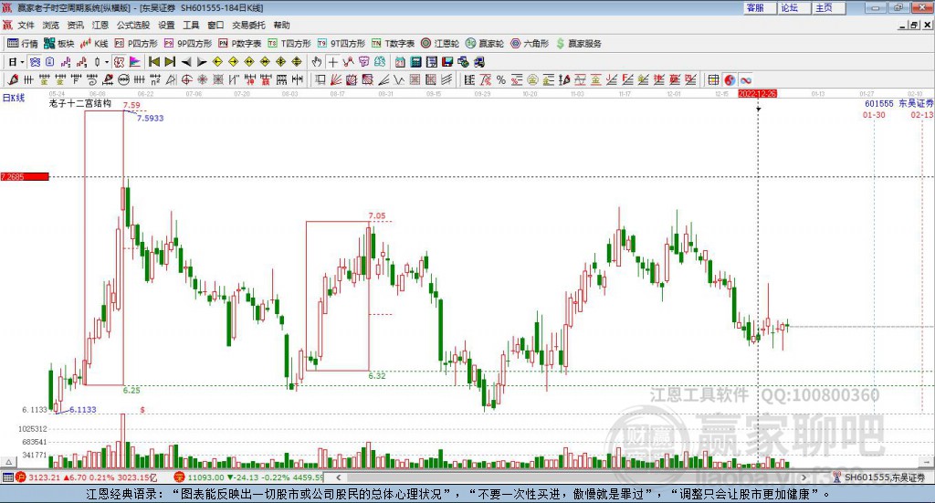Image resolution: width=935 pixels, height=503 pixels.
Task: Click the red 7.2685 price tag
Action: (x=25, y=176)
